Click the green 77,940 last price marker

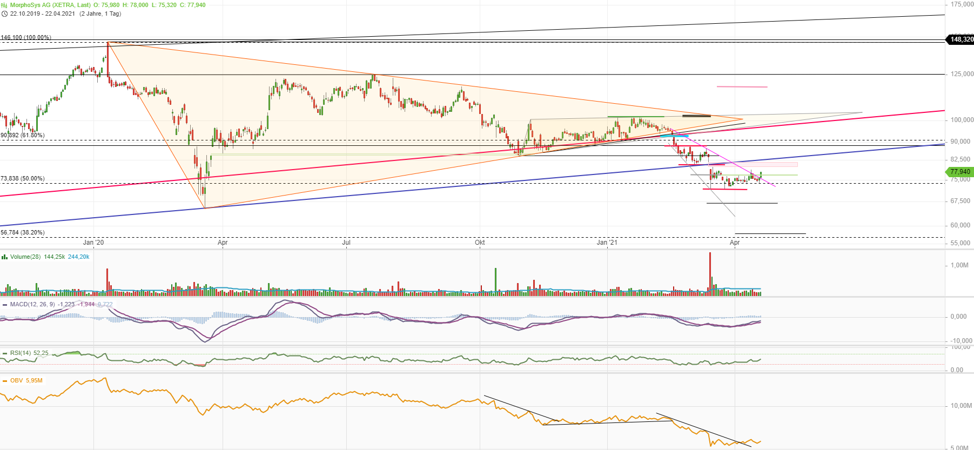(x=959, y=172)
